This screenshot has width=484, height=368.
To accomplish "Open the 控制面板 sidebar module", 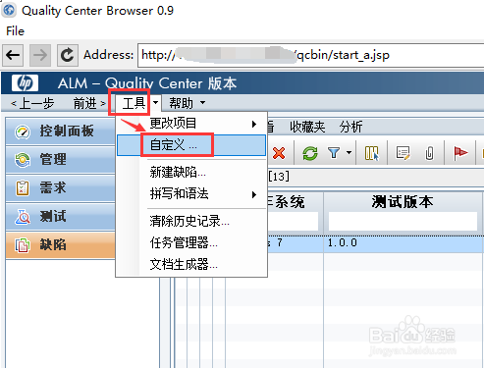I will click(60, 131).
